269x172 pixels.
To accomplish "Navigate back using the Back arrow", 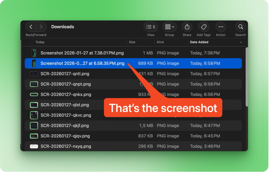I will 31,27.
